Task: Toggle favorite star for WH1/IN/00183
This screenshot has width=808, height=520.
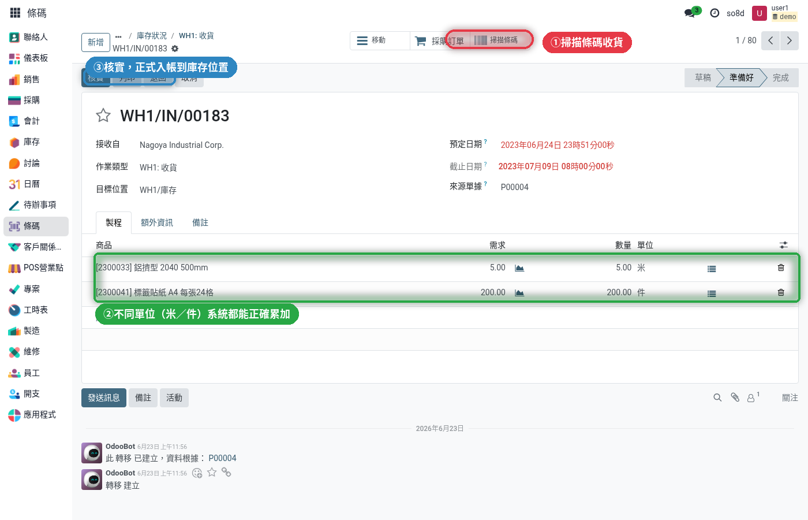Action: coord(103,116)
